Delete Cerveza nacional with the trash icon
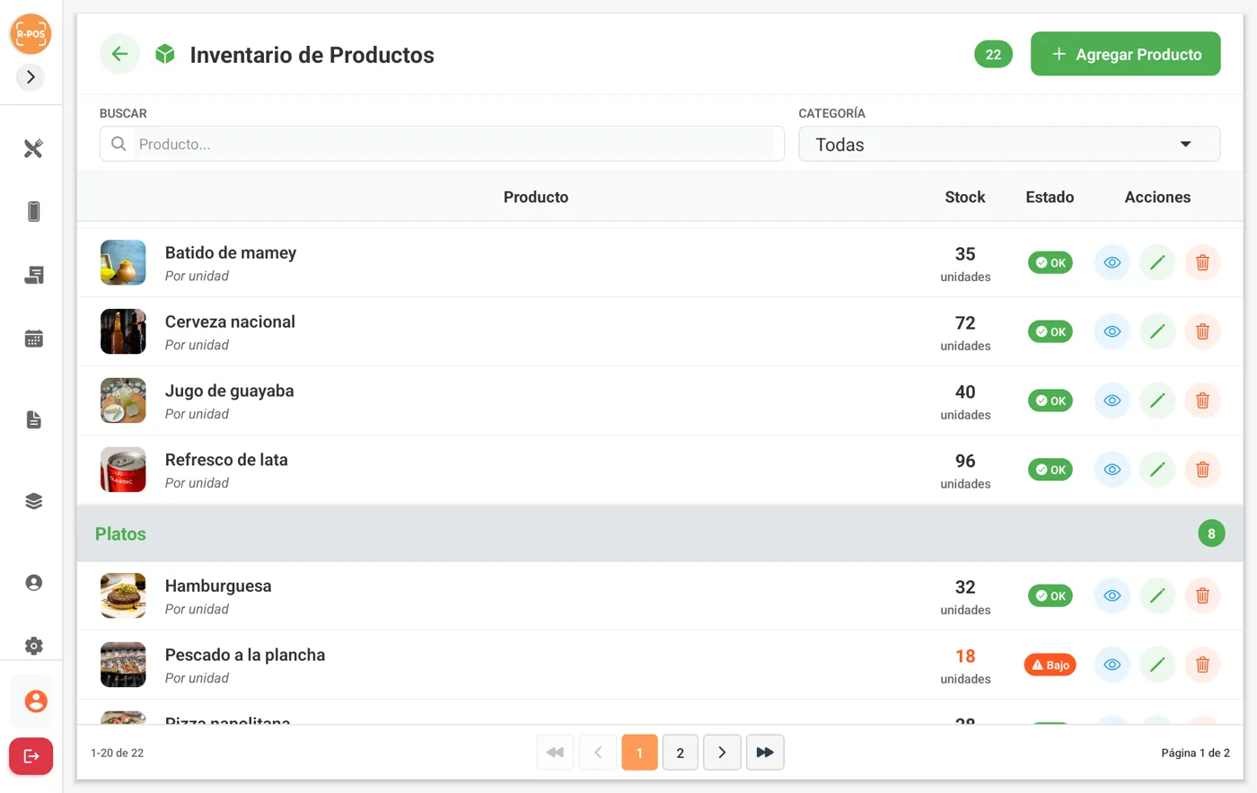 [1202, 331]
